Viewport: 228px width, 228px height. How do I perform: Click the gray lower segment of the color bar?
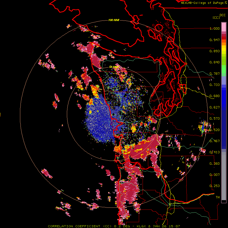coord(224,176)
